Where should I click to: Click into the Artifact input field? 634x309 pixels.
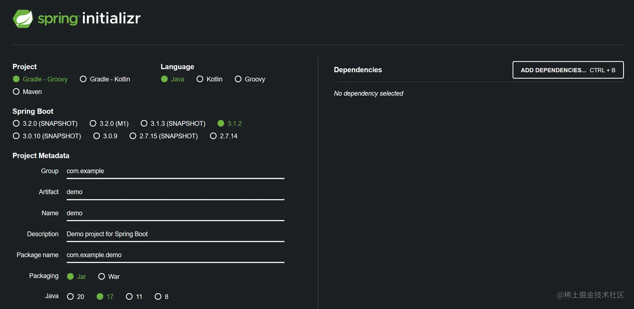(x=175, y=192)
